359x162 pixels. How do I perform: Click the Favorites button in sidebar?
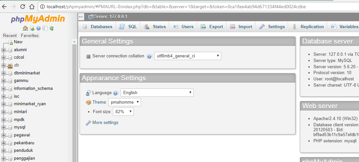click(x=30, y=35)
